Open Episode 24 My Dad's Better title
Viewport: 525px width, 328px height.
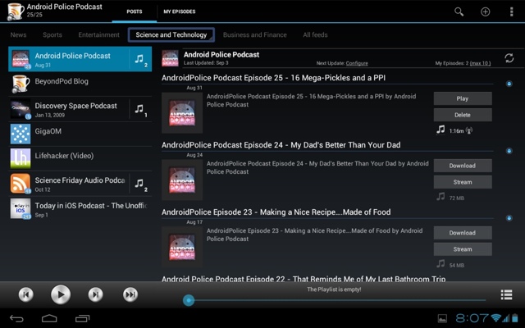point(281,145)
